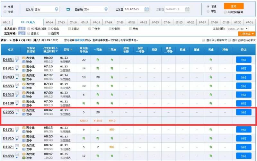Open the 发车时间 00:00--24:00 dropdown

coord(238,29)
